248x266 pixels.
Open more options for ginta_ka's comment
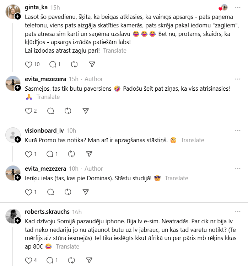[x=238, y=7]
